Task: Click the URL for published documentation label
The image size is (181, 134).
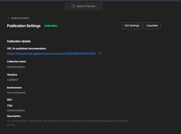Action: [x=26, y=49]
